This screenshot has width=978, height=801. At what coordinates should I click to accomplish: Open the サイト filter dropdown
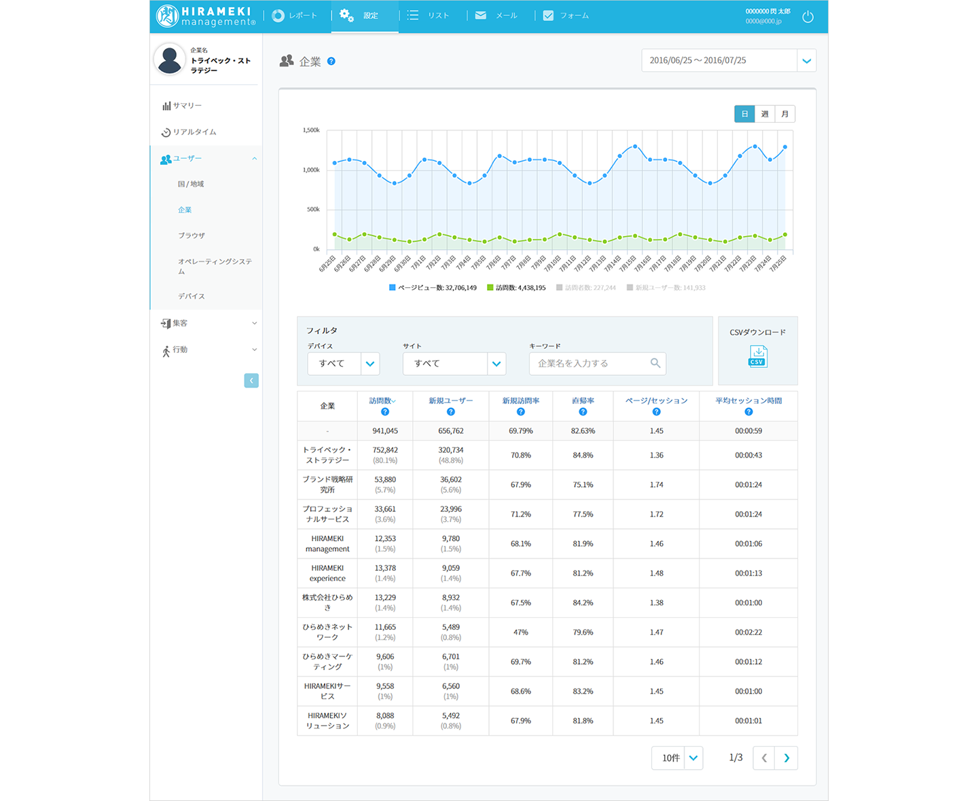[x=454, y=363]
